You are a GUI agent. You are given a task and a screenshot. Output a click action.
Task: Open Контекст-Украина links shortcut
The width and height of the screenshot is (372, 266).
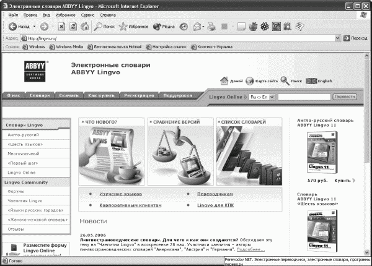point(212,47)
